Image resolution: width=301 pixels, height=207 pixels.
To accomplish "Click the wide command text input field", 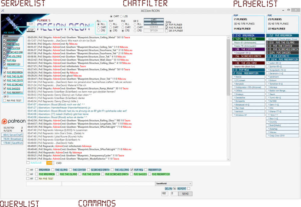I will pyautogui.click(x=108, y=183).
